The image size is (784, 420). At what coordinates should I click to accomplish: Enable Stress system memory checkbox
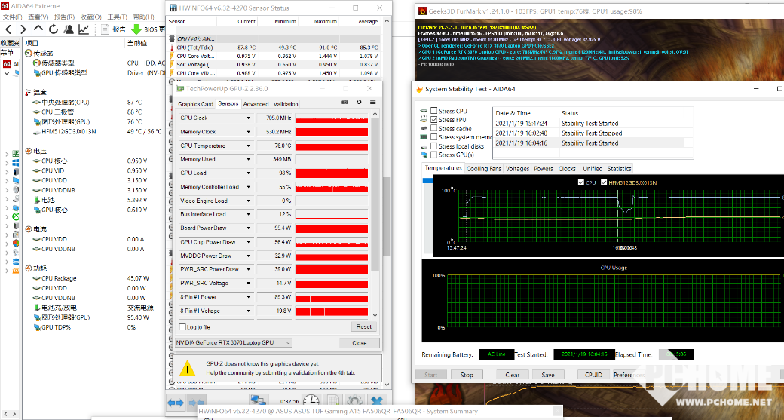[434, 137]
